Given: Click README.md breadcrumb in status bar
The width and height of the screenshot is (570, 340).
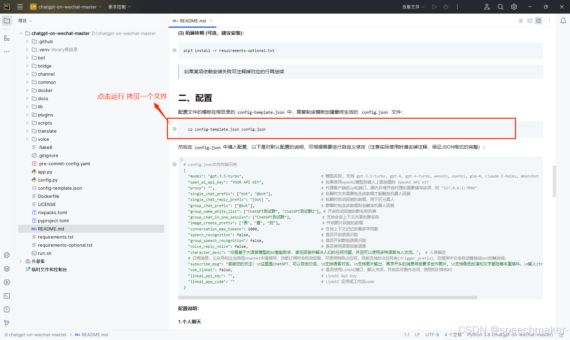Looking at the screenshot, I should 95,335.
